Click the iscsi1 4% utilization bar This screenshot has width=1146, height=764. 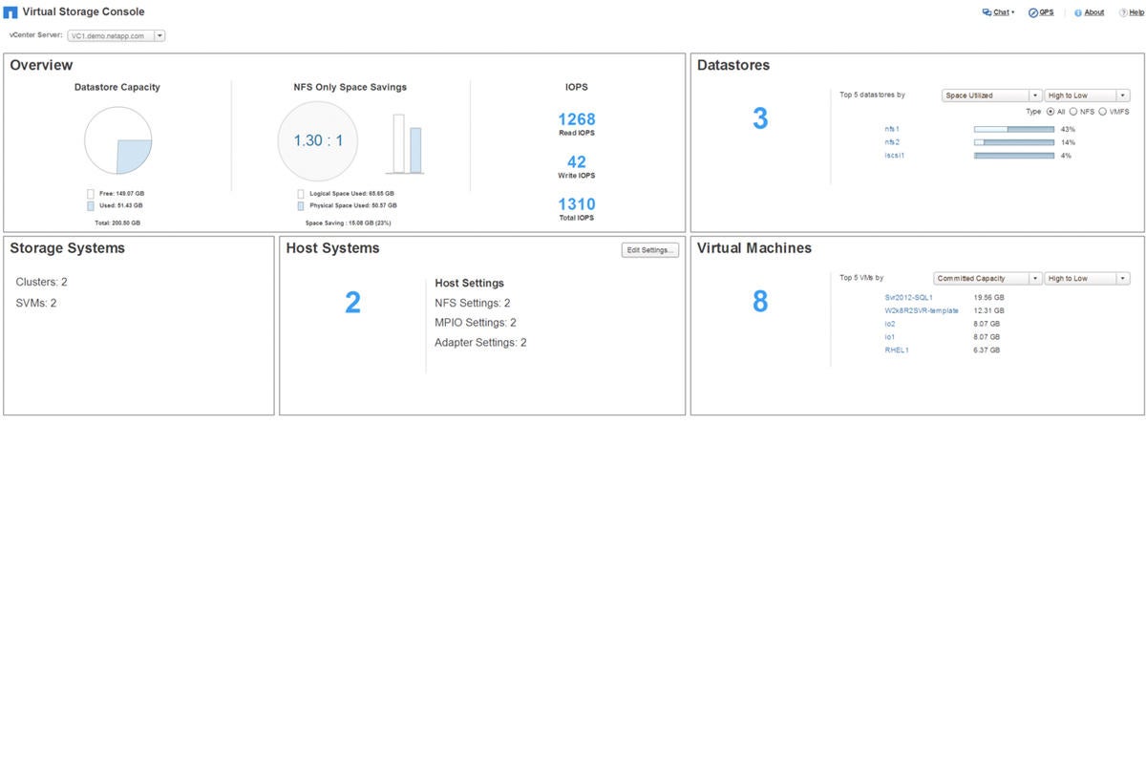tap(1014, 156)
